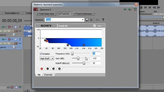Open the High Shelf filter type dropdown

tap(47, 59)
